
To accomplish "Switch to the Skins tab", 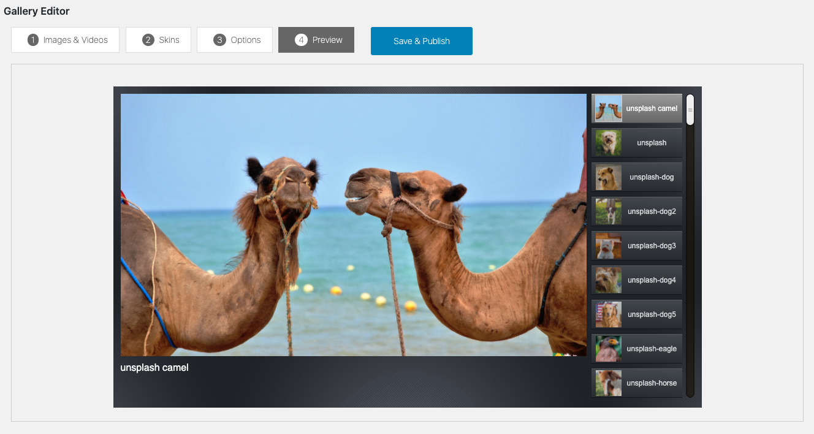I will tap(158, 40).
